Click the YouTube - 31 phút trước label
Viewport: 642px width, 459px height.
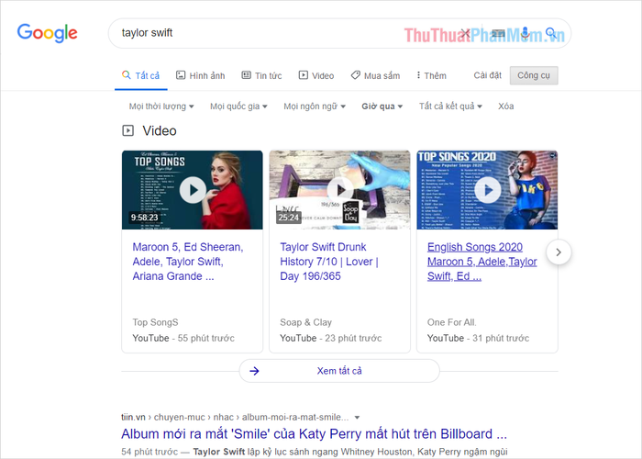tap(478, 338)
